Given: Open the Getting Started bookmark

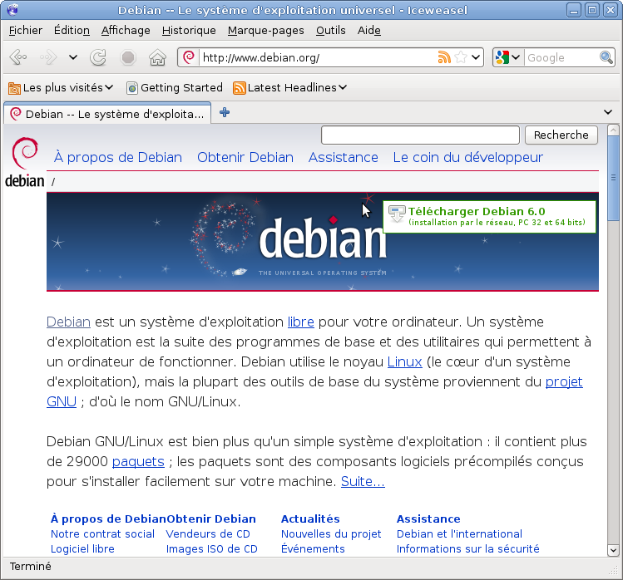Looking at the screenshot, I should coord(175,88).
